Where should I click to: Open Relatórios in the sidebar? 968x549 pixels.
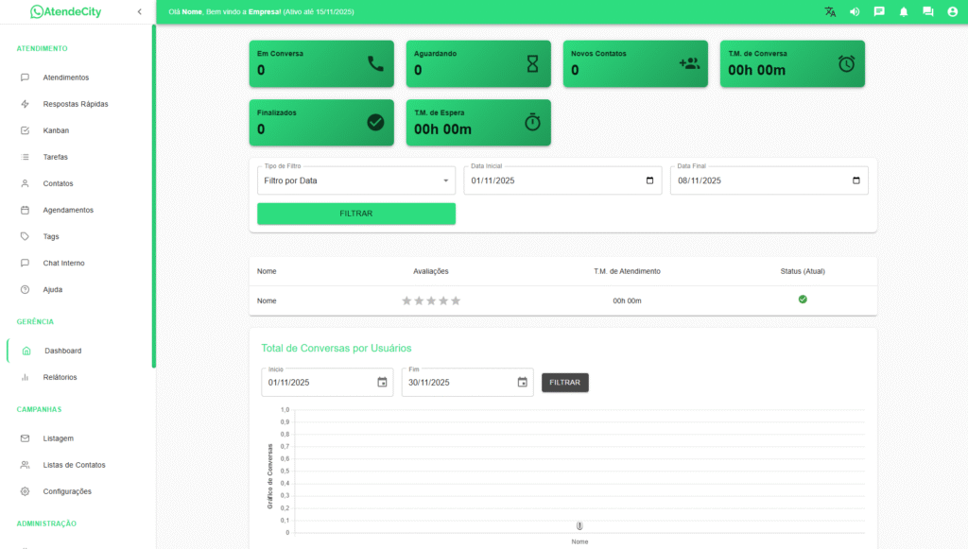[60, 377]
